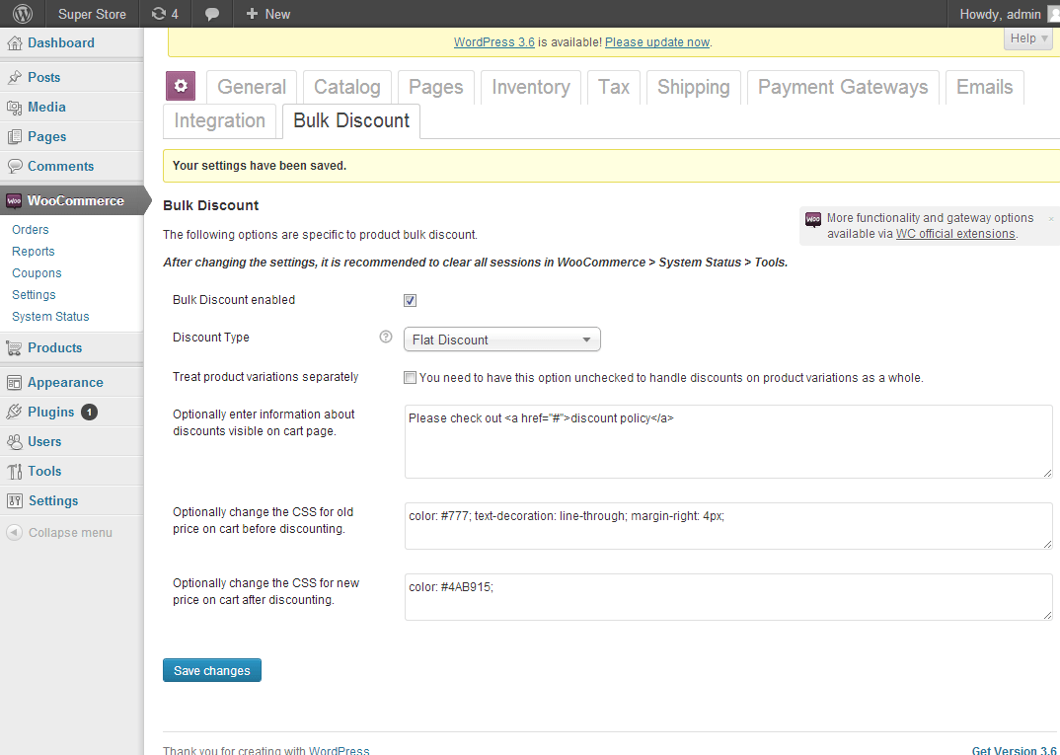
Task: Open the Products menu label
Action: pyautogui.click(x=54, y=348)
